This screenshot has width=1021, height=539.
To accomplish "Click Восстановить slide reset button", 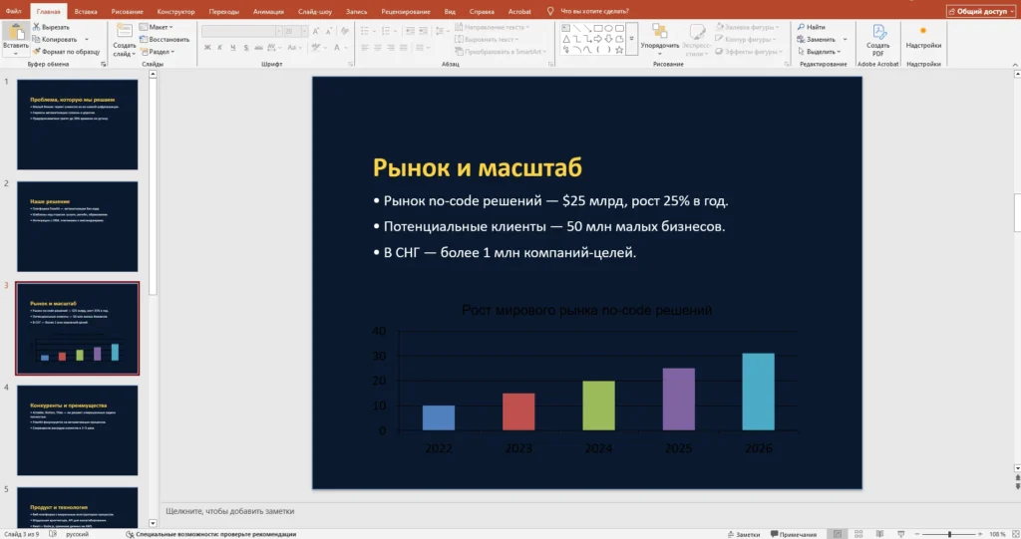I will [165, 39].
